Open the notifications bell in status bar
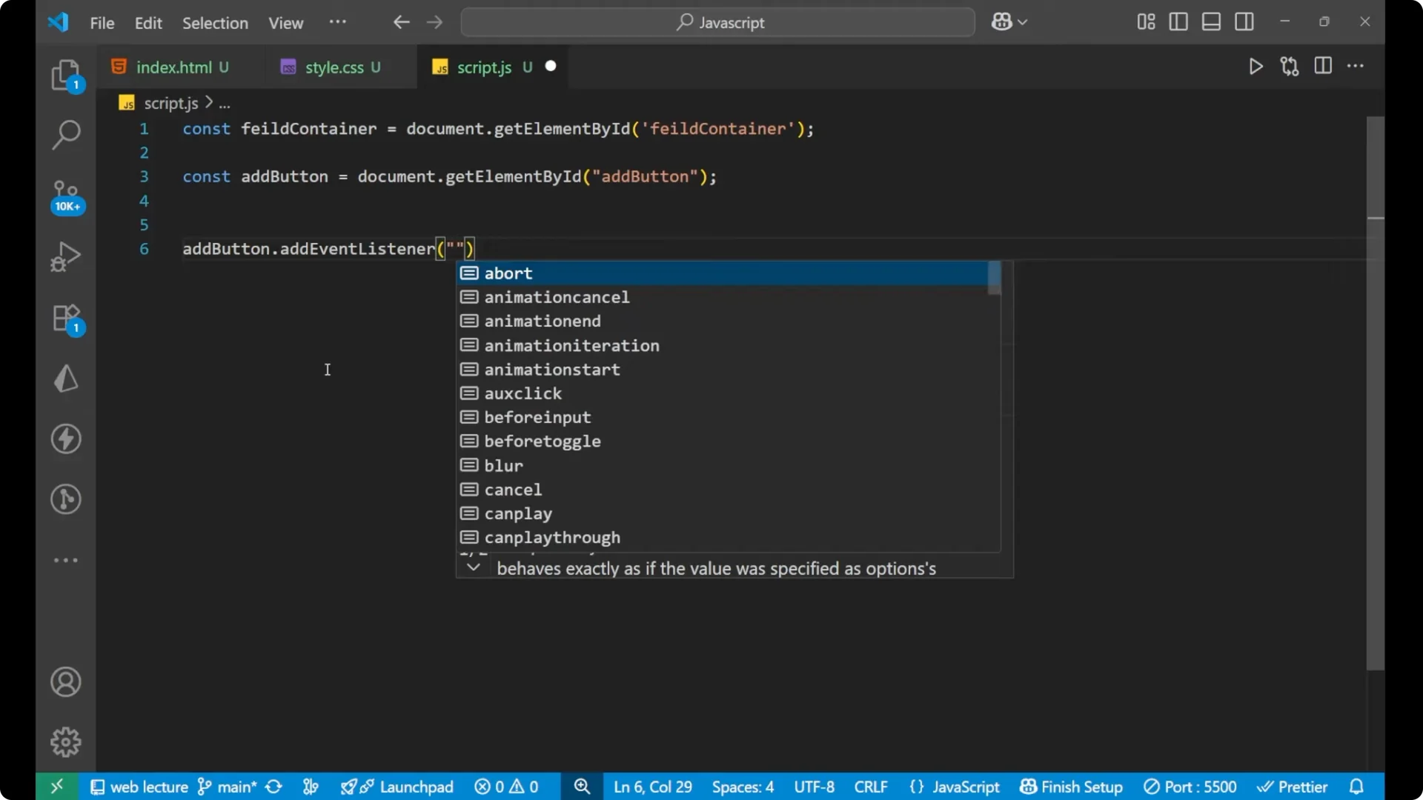 pyautogui.click(x=1357, y=787)
